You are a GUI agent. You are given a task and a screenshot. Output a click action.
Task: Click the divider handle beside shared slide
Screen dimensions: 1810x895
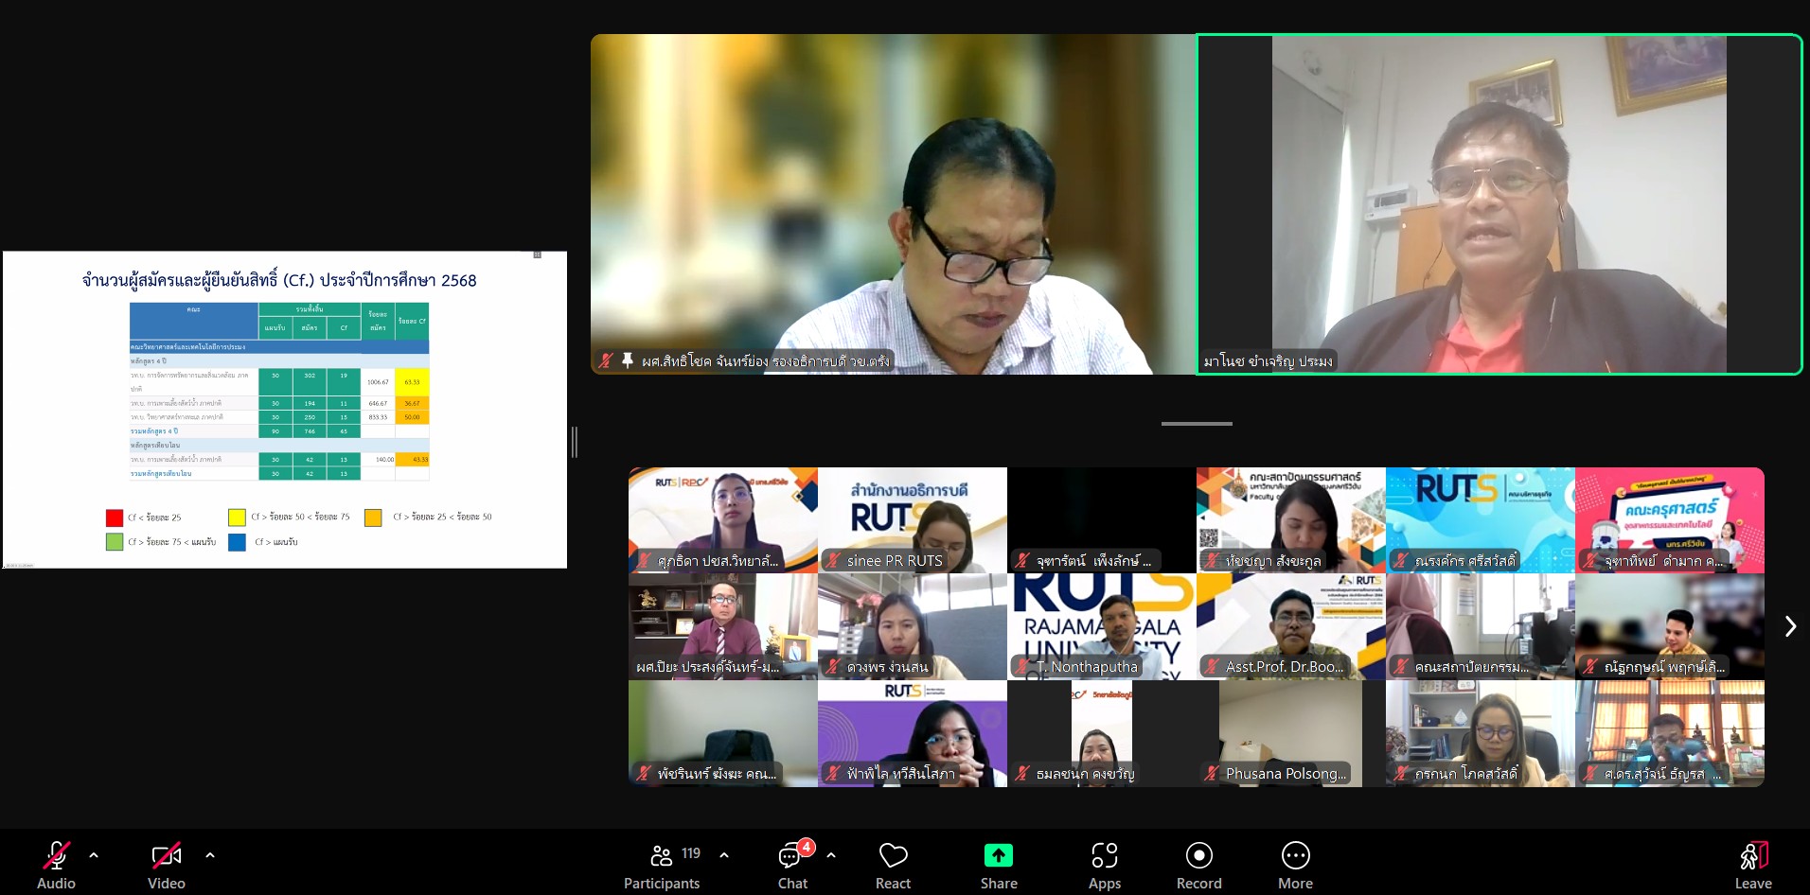[575, 442]
